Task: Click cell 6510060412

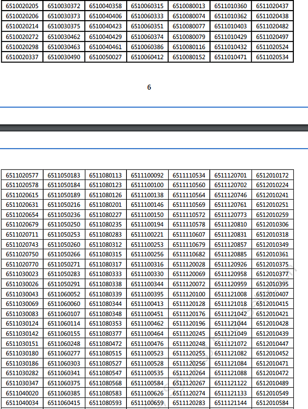Action: (147, 57)
